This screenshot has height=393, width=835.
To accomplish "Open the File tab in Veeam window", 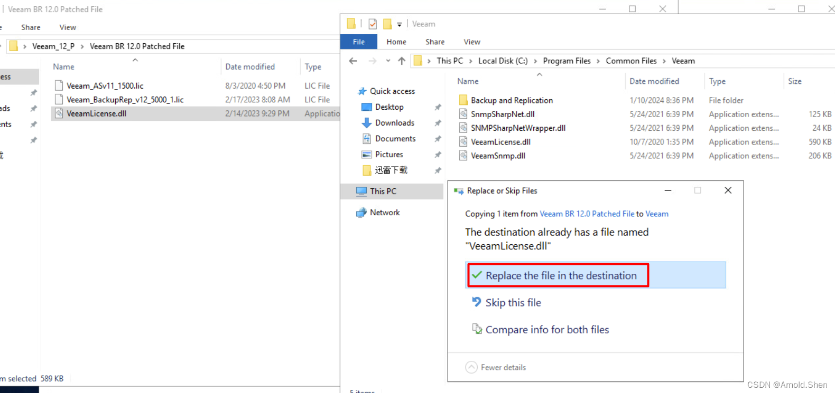I will (x=359, y=42).
